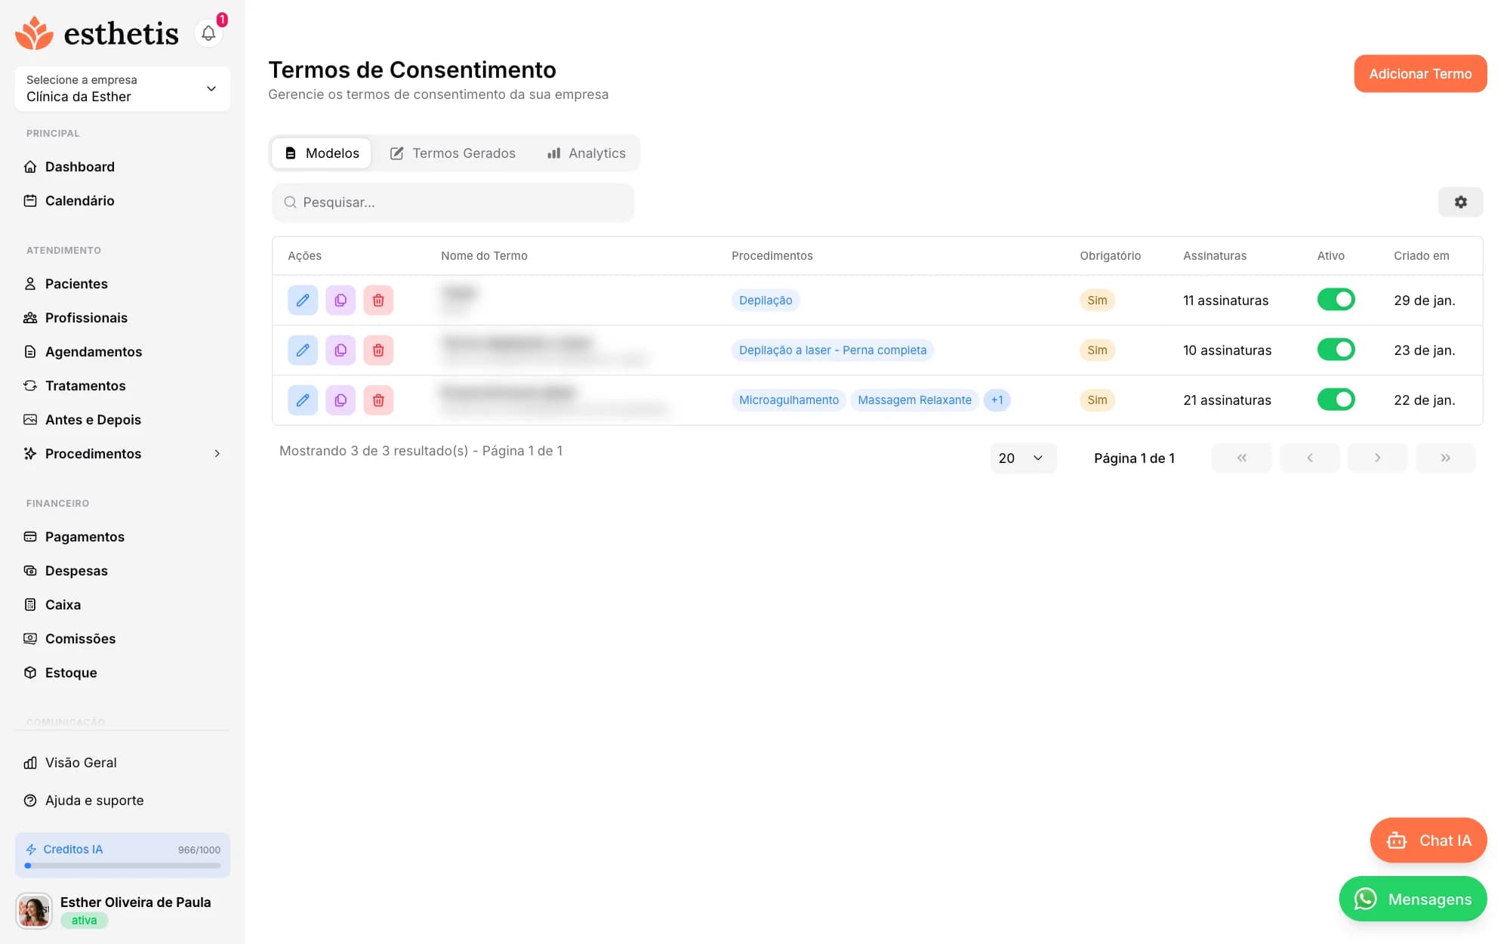Switch to the Modelos tab

322,153
